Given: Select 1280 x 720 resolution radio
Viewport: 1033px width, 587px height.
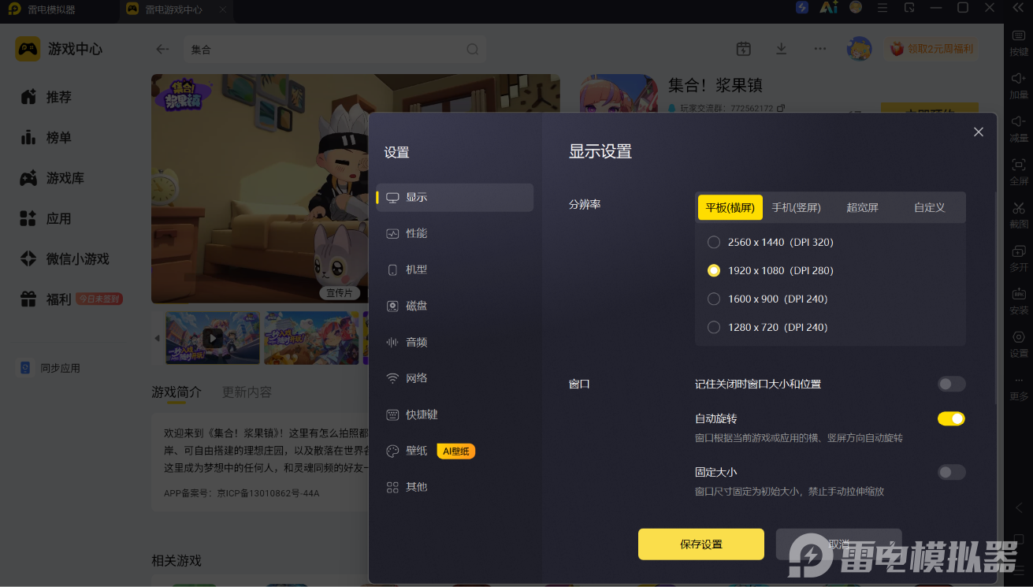Looking at the screenshot, I should click(714, 327).
